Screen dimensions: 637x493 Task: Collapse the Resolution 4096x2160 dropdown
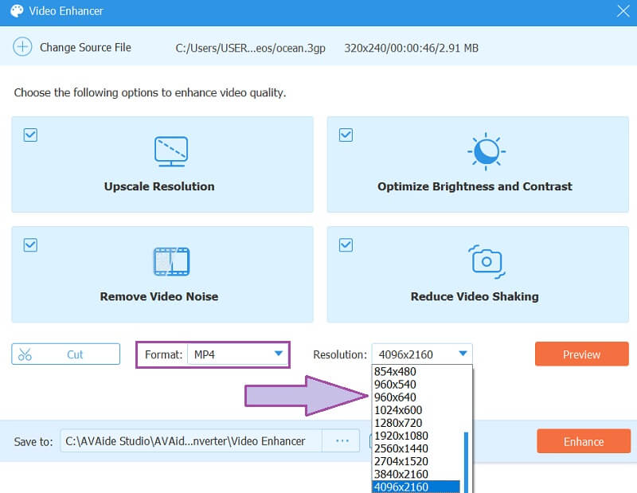coord(422,354)
